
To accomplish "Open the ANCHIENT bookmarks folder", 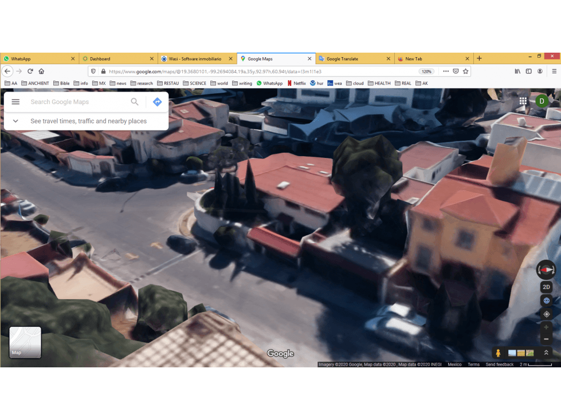I will (x=35, y=83).
